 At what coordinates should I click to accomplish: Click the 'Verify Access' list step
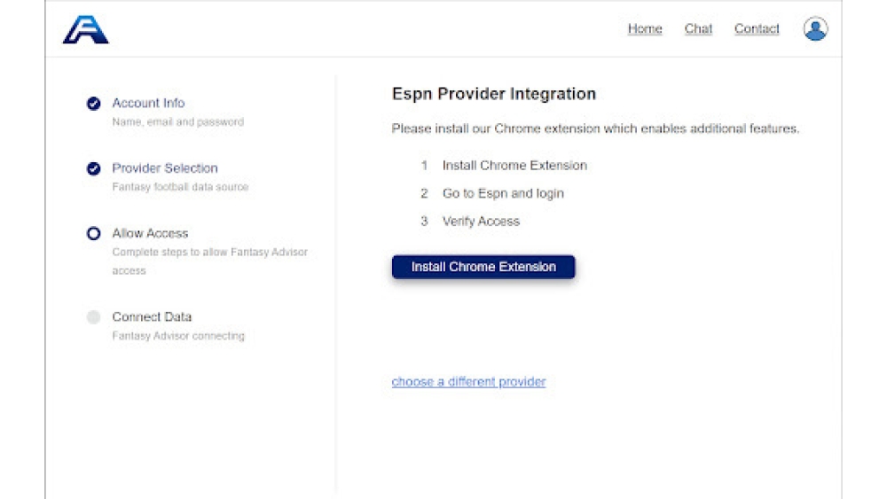coord(481,222)
